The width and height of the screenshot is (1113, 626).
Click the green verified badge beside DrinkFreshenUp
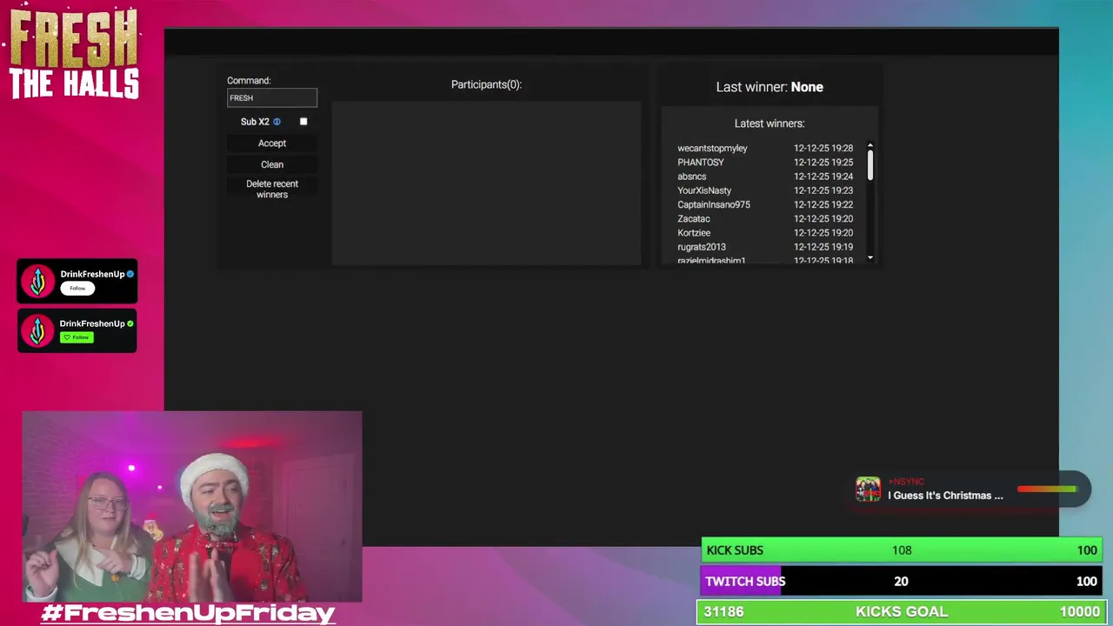pyautogui.click(x=130, y=323)
